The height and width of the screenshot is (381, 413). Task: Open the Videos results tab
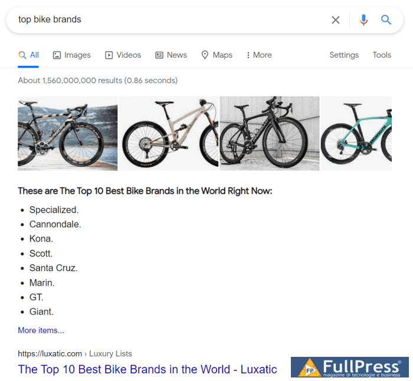coord(123,55)
